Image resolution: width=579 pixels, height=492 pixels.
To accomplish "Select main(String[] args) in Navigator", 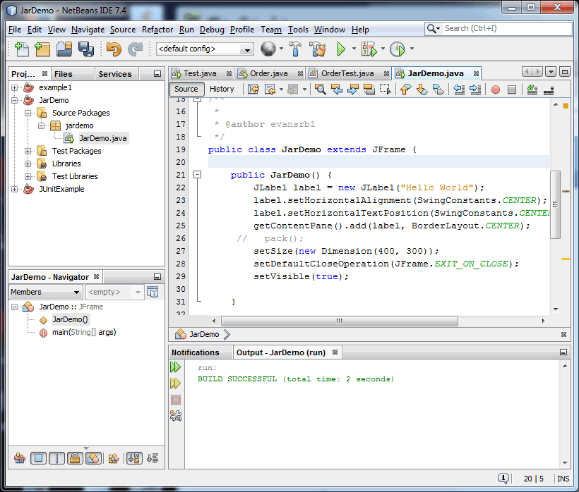I will click(84, 332).
